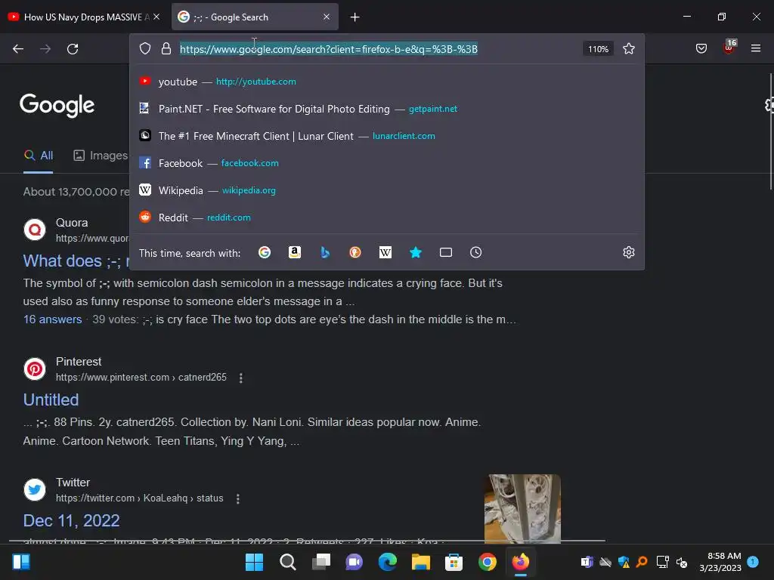774x580 pixels.
Task: Open more options for Twitter result
Action: [238, 498]
